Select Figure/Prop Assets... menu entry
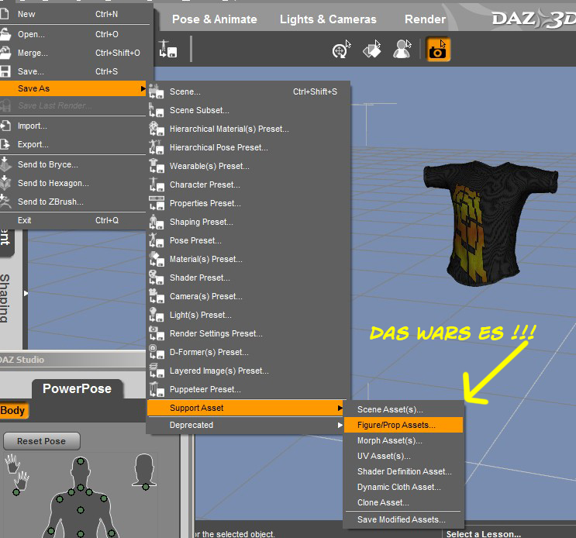576x538 pixels. click(x=403, y=425)
